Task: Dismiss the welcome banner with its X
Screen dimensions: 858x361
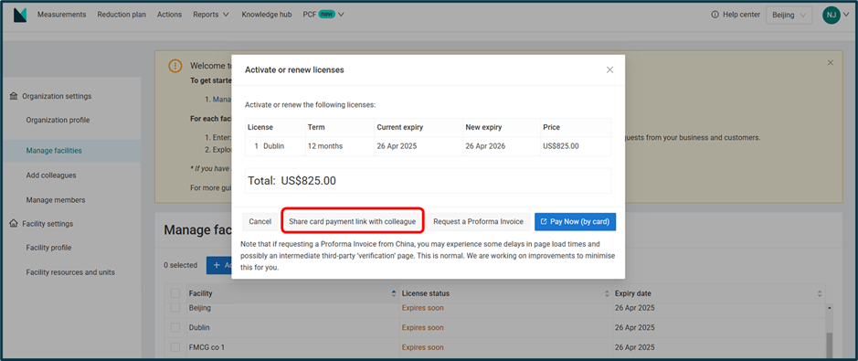Action: (830, 63)
